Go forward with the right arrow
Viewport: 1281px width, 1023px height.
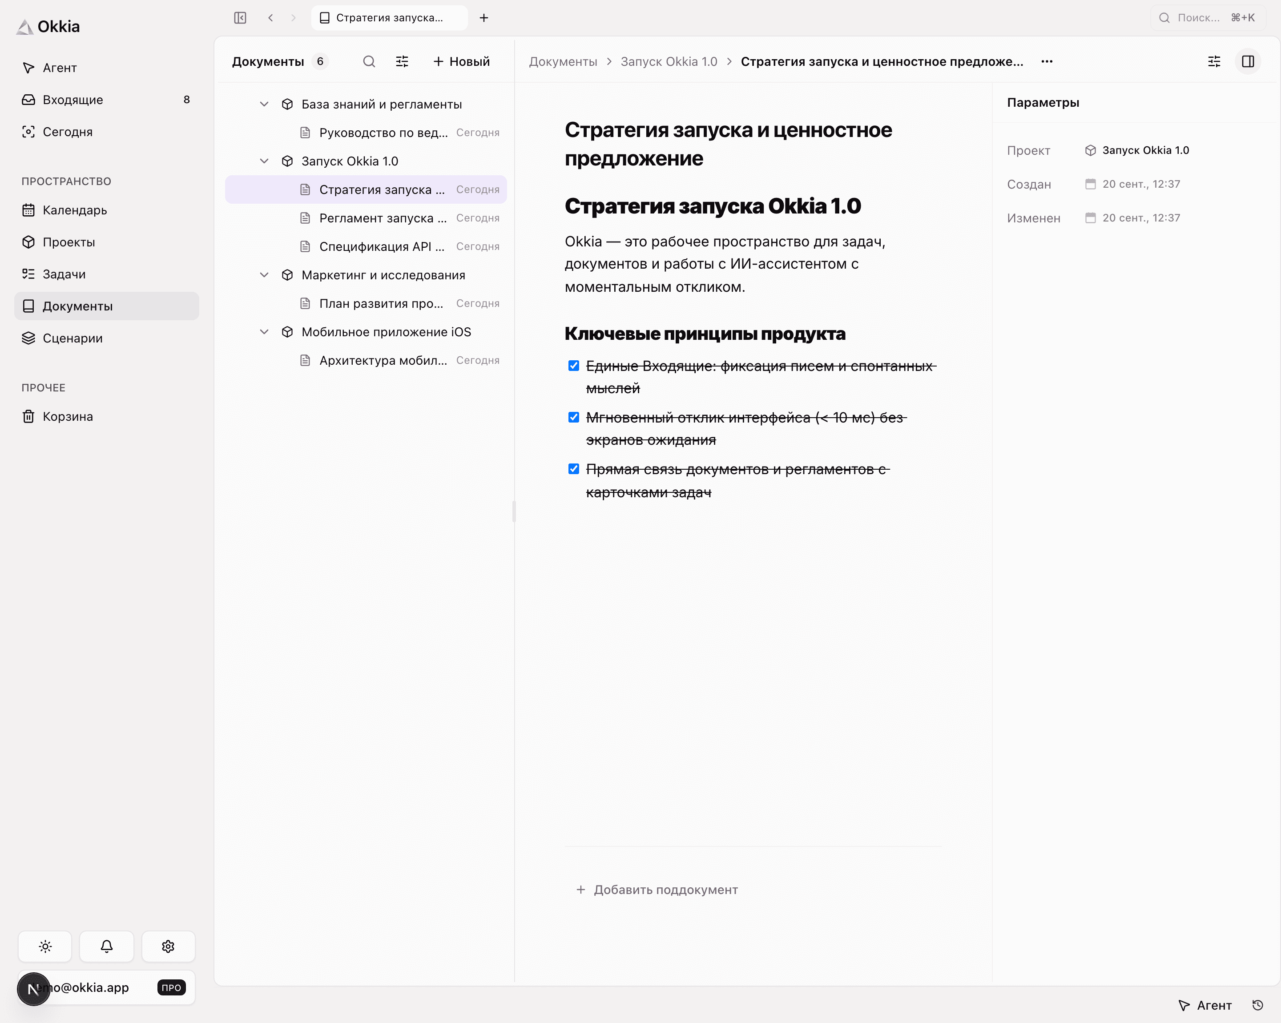pos(293,18)
